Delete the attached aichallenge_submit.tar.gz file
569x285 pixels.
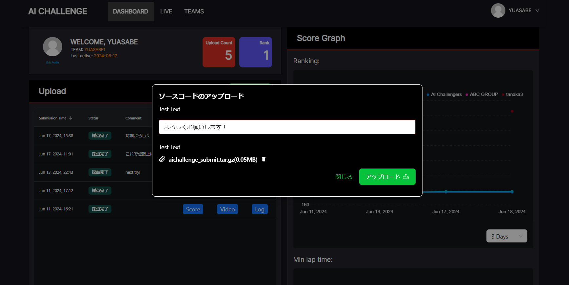264,159
